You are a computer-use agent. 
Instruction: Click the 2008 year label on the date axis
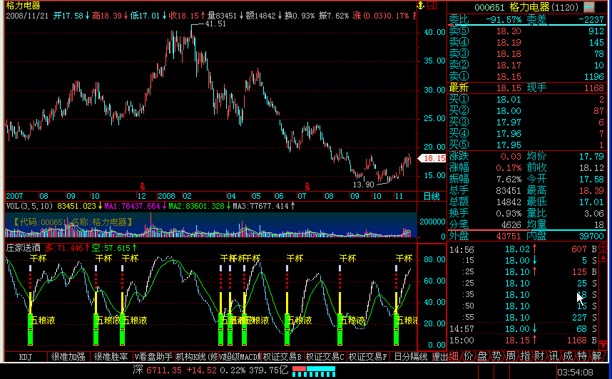click(x=167, y=196)
